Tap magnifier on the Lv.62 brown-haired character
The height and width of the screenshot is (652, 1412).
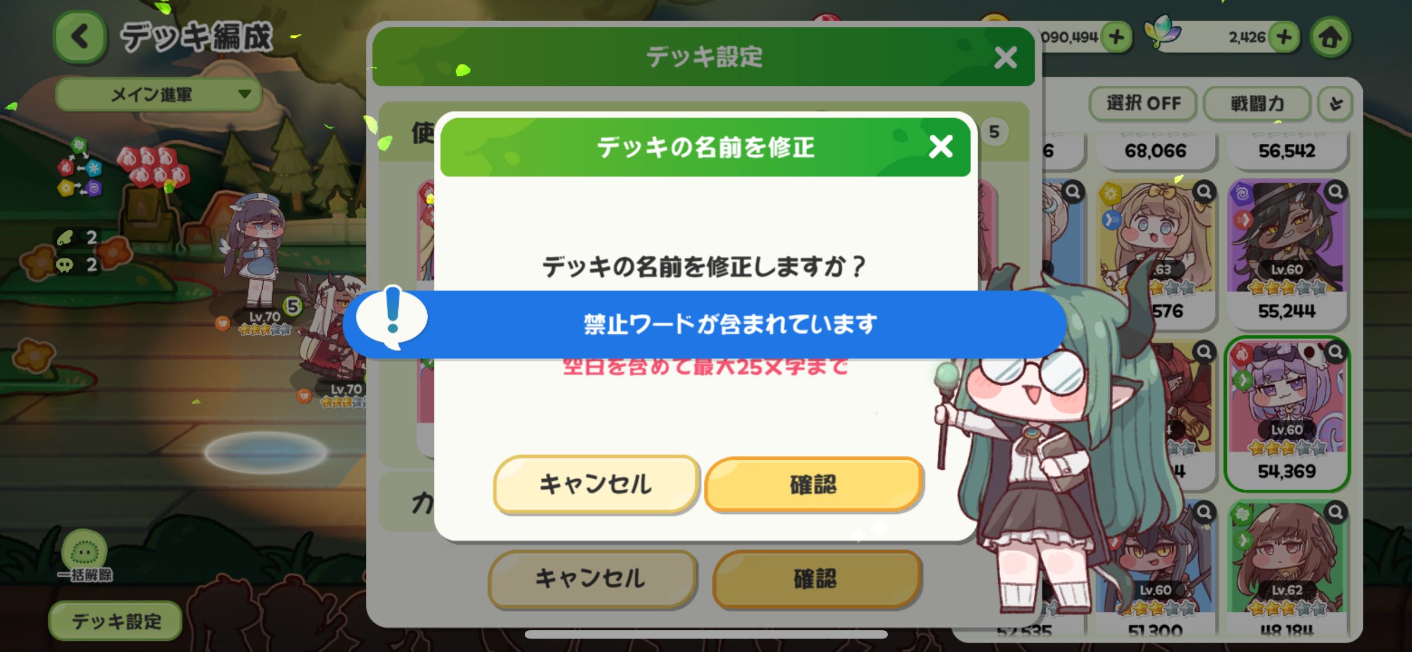[x=1336, y=512]
